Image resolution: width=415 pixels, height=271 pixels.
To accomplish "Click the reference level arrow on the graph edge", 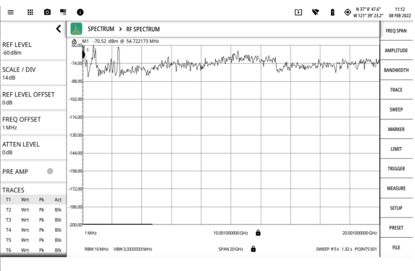I will (83, 54).
